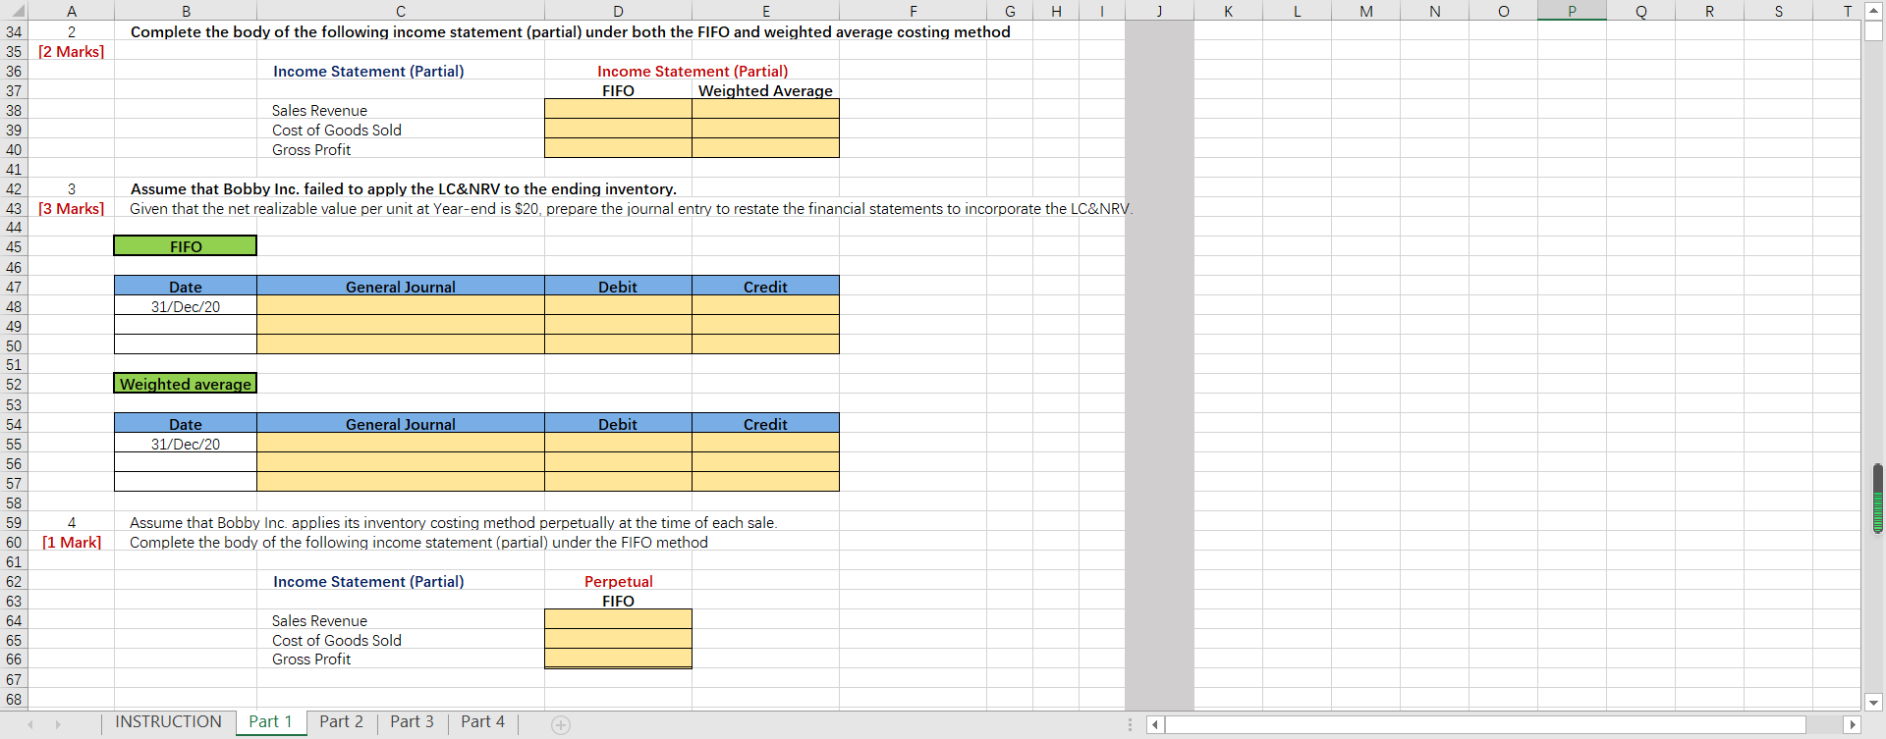Click Weighted Average Sales Revenue cell in row 38

click(x=765, y=109)
